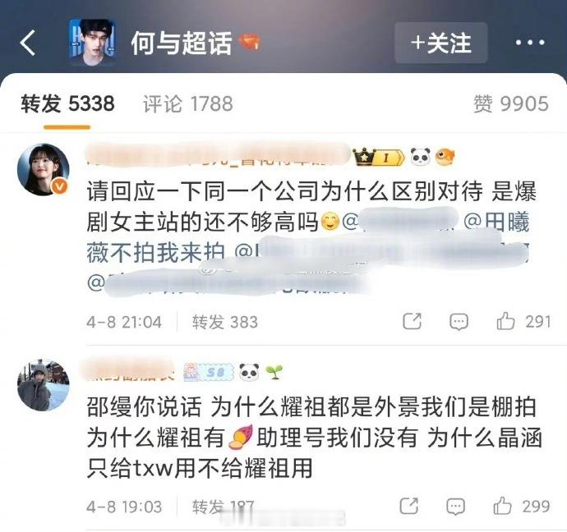Open the @田曦薇不拍我来拍 mention link

(x=307, y=236)
